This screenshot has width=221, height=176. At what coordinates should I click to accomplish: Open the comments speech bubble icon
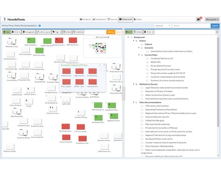(x=198, y=19)
